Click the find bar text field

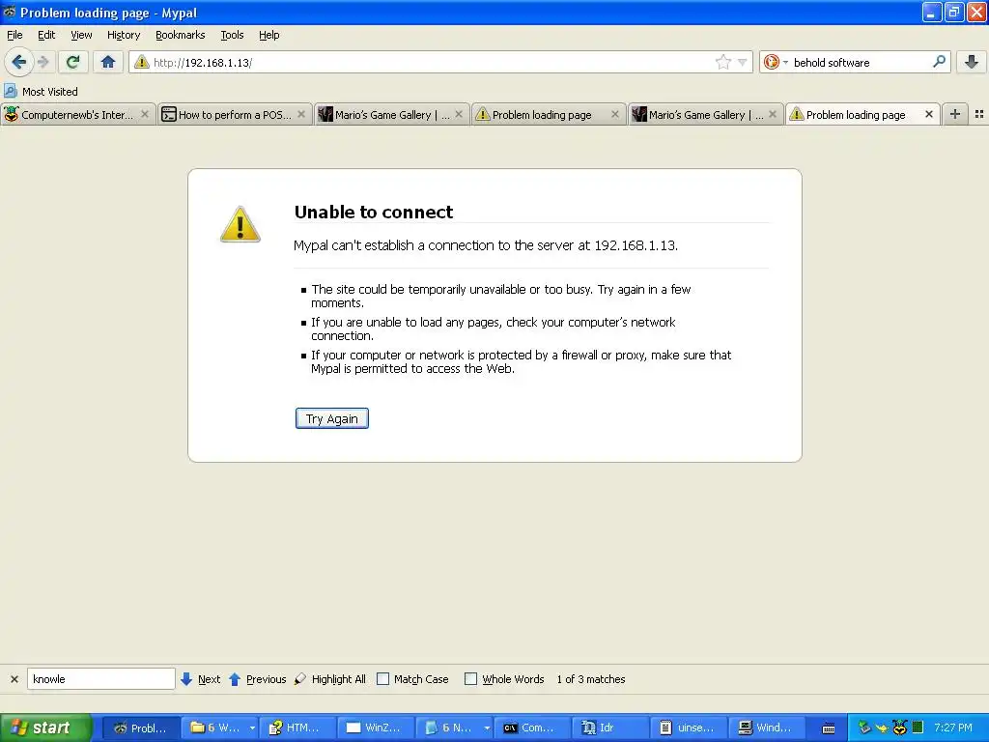coord(100,679)
